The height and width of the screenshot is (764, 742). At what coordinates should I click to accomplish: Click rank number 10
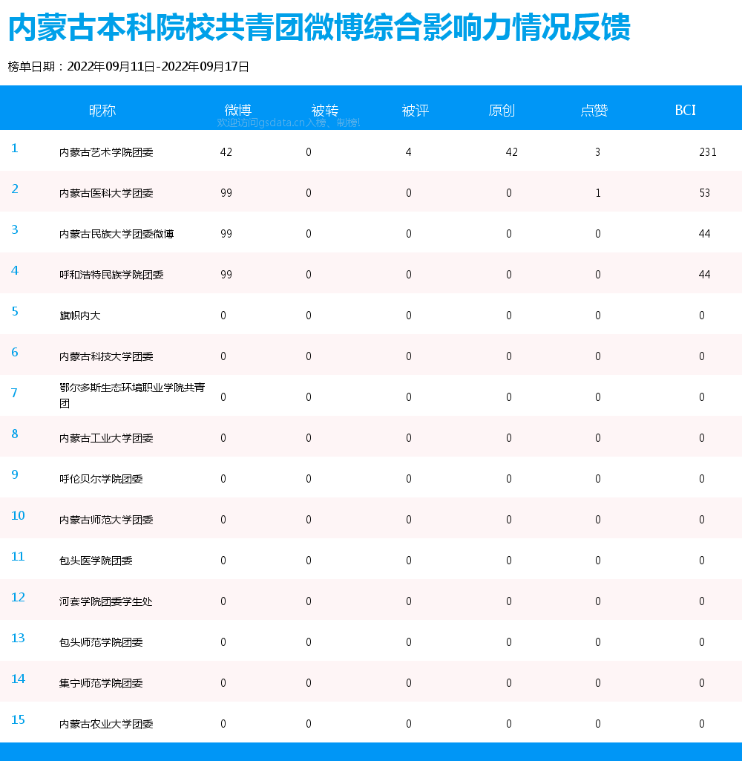[x=18, y=515]
